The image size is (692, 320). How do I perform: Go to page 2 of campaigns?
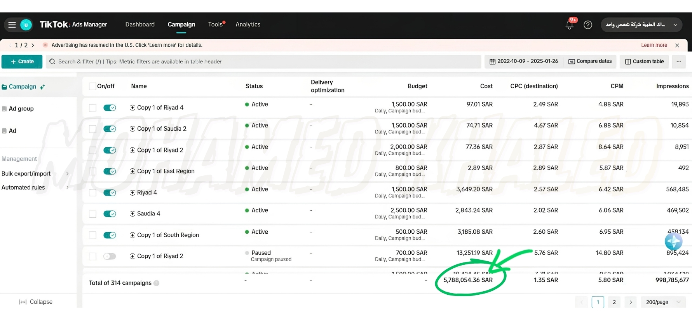tap(614, 302)
